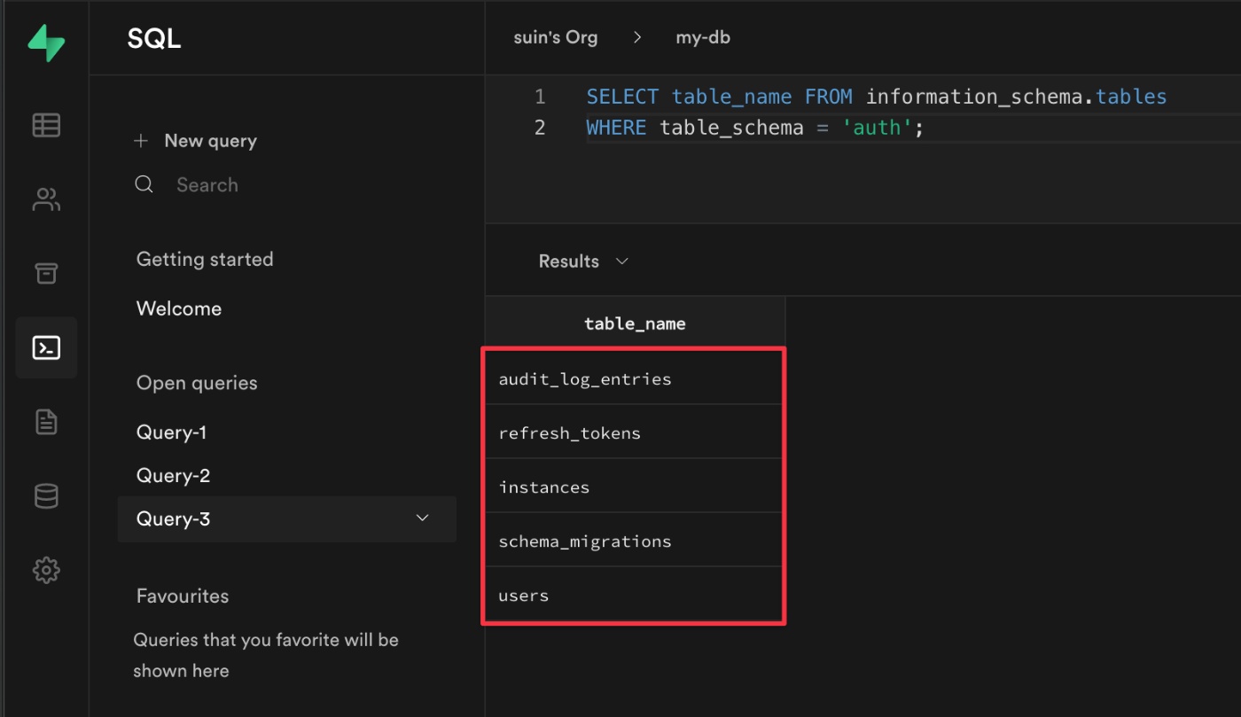Select the audit_log_entries result row
The width and height of the screenshot is (1241, 717).
[634, 378]
